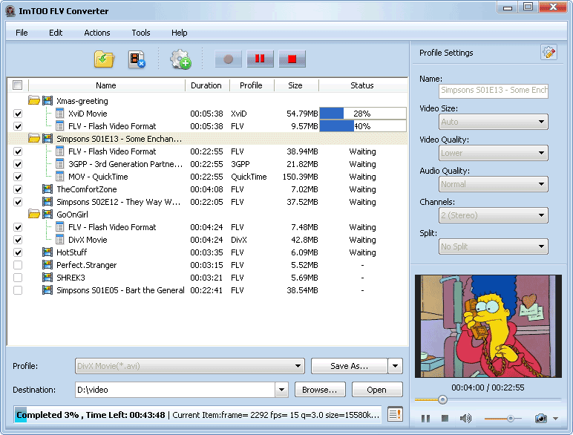573x435 pixels.
Task: Check the Perfect.Stranger file checkbox
Action: tap(18, 265)
